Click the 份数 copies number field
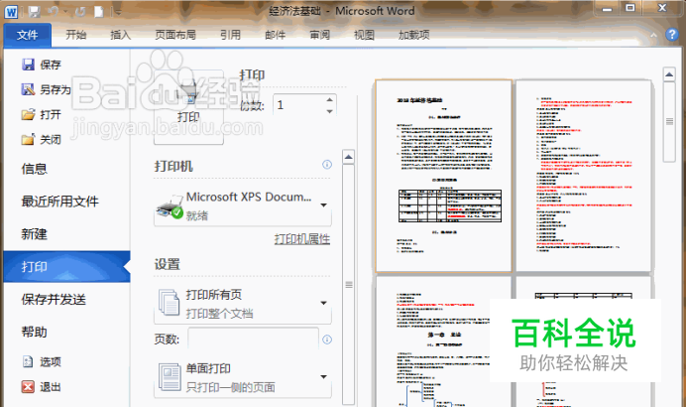Viewport: 686px width, 407px height. point(298,105)
